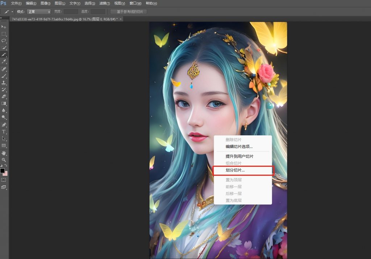Choose 前移一层 in the context menu
371x259 pixels.
(x=243, y=187)
